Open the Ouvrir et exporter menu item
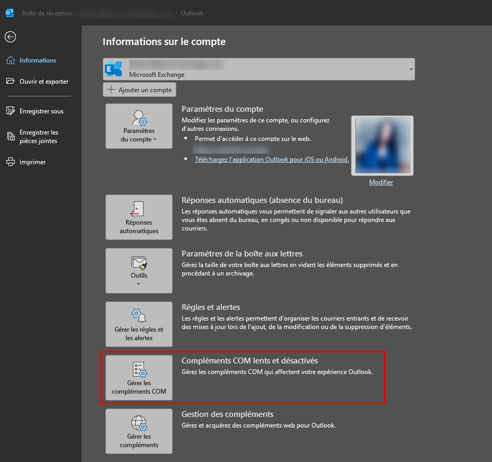Viewport: 492px width, 462px height. (x=44, y=81)
